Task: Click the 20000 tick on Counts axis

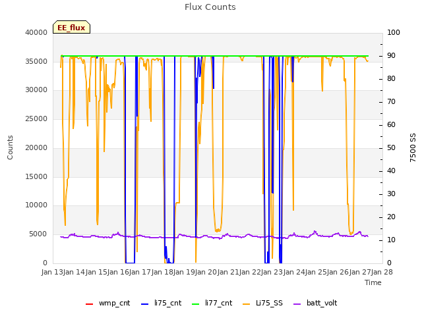Action: (36, 147)
